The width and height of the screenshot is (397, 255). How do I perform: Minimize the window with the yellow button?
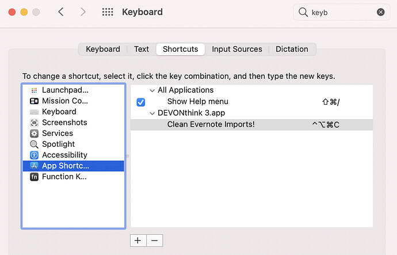point(24,12)
